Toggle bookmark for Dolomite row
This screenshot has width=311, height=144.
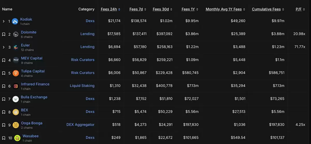[x=4, y=34]
